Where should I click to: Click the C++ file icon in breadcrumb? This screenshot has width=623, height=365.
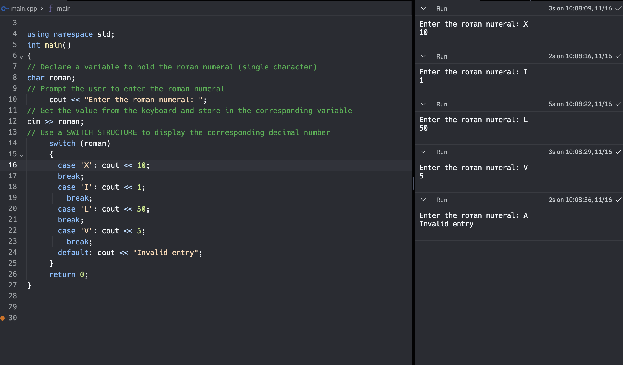[x=5, y=9]
